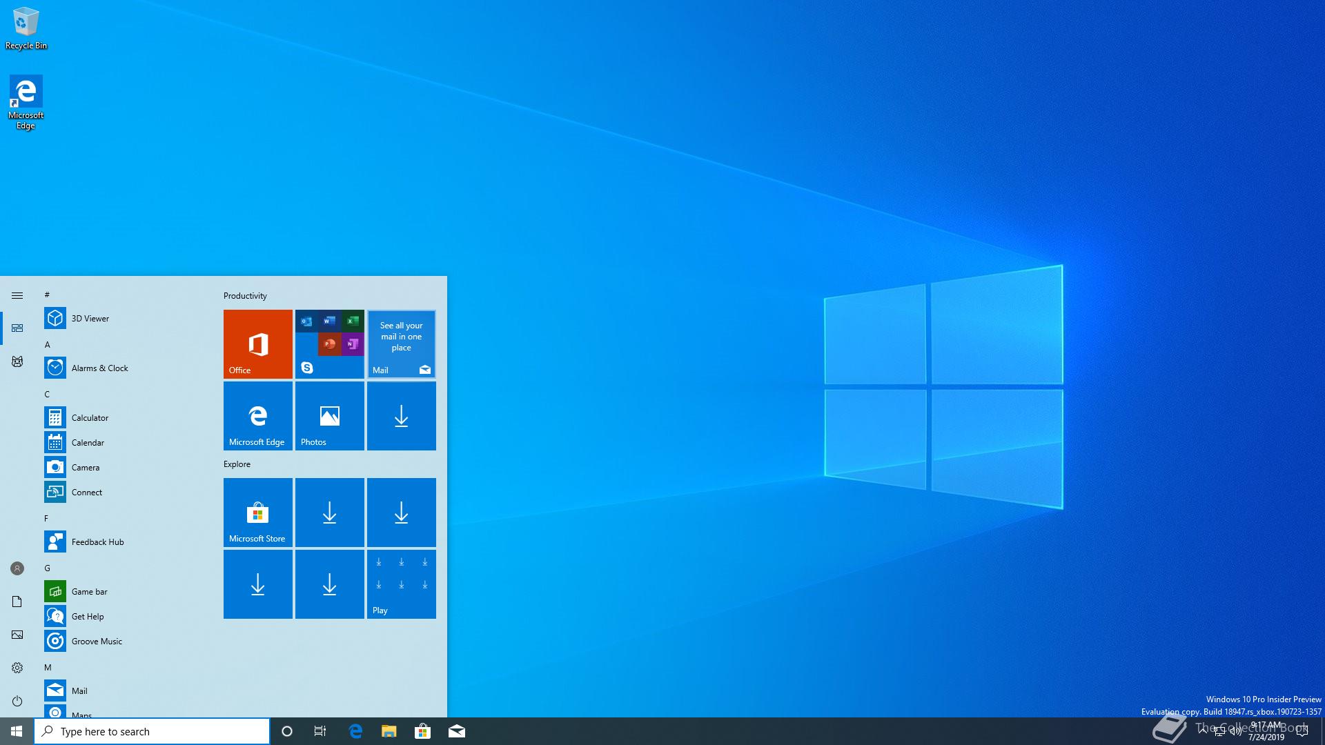
Task: Open the Microsoft Edge tile
Action: [258, 416]
